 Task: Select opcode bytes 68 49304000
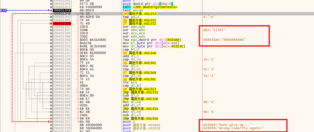pyautogui.click(x=91, y=125)
